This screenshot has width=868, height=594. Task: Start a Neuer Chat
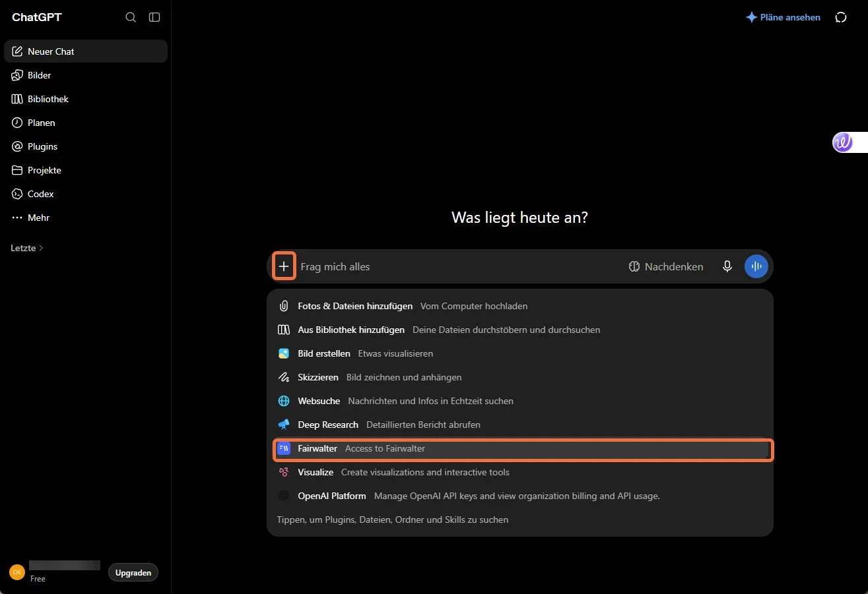click(x=86, y=51)
